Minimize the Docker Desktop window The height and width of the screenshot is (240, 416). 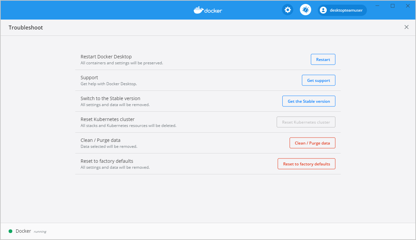coord(377,6)
